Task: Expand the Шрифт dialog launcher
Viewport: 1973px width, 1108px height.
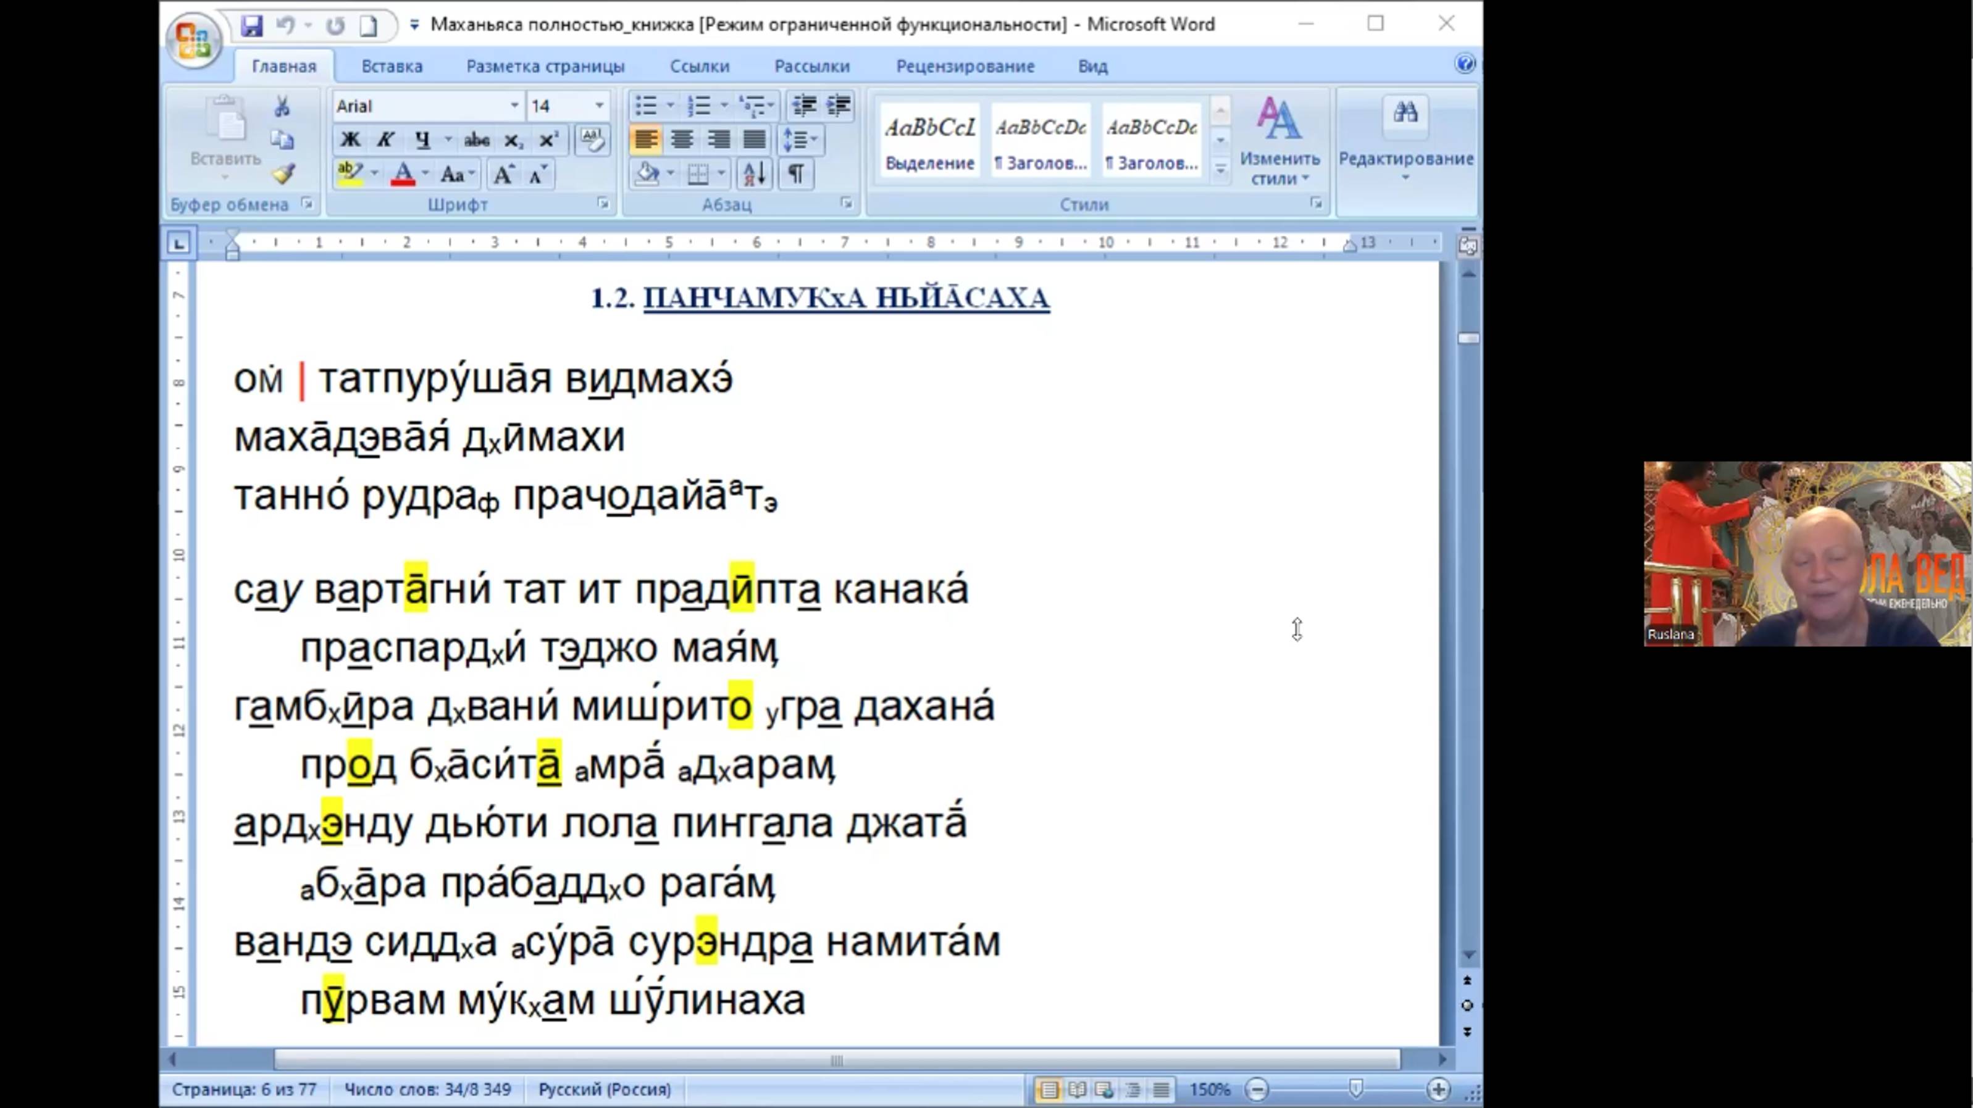Action: (603, 204)
